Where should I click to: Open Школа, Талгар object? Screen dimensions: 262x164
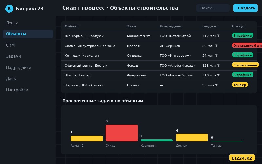pos(78,75)
